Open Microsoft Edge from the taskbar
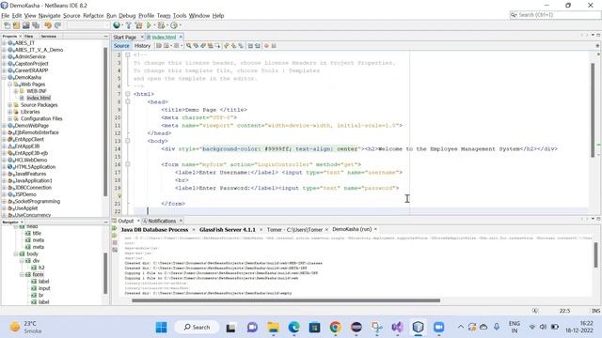Viewport: 602px width, 338px height. point(294,328)
